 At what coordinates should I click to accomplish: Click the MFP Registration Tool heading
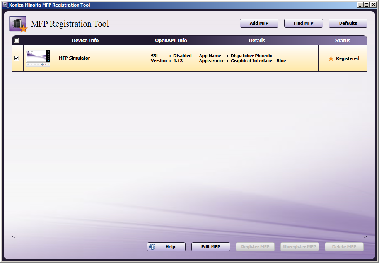coord(70,24)
